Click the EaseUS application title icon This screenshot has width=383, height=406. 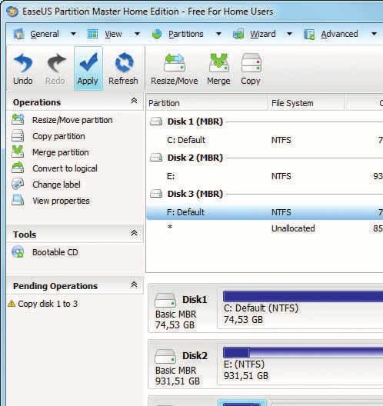click(x=12, y=12)
